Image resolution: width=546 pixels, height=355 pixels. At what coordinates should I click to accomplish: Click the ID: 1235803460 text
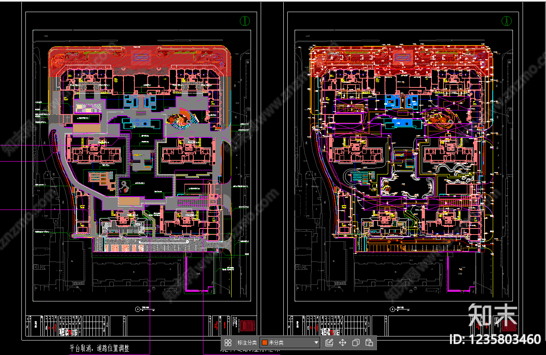495,339
